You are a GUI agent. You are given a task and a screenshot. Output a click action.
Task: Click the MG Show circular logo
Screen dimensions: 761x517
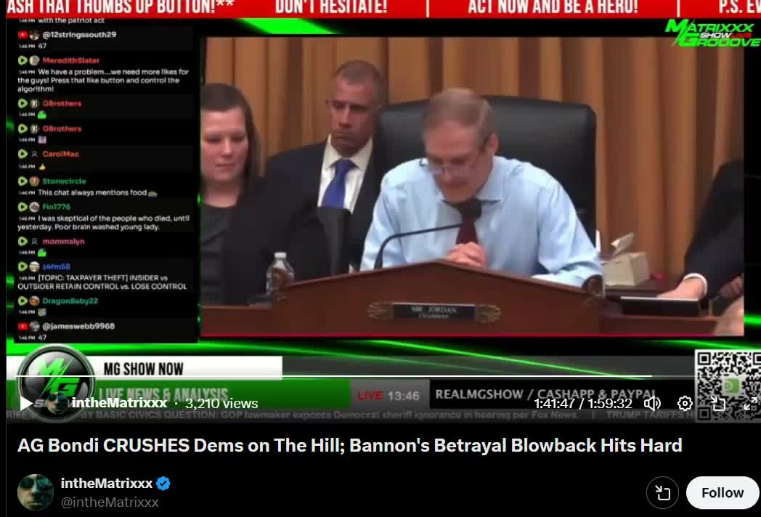(x=55, y=379)
